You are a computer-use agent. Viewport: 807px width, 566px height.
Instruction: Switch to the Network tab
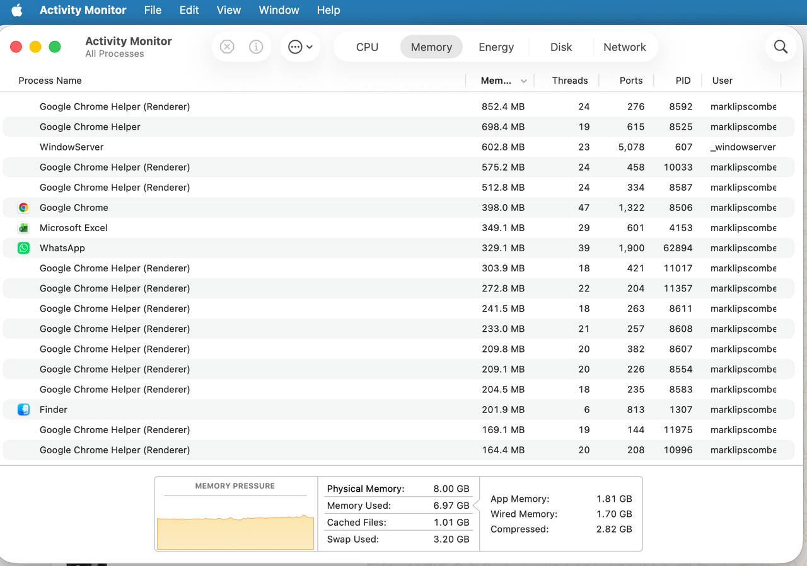click(625, 47)
